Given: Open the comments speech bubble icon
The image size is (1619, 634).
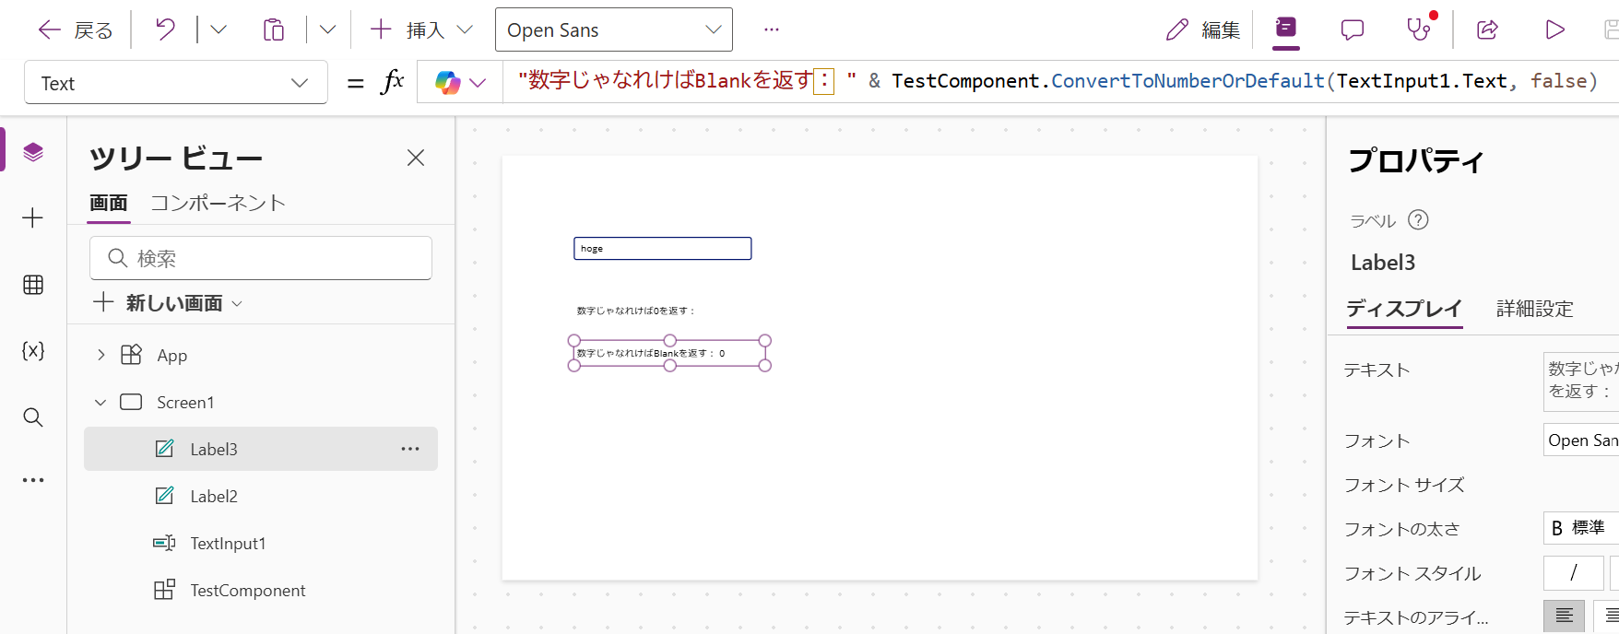Looking at the screenshot, I should tap(1353, 29).
